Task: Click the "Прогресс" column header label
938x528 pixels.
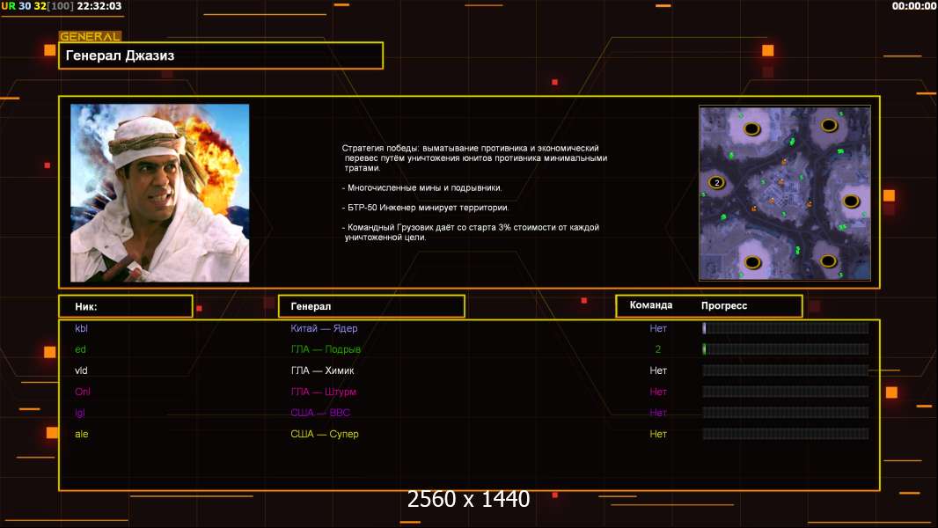Action: (724, 306)
